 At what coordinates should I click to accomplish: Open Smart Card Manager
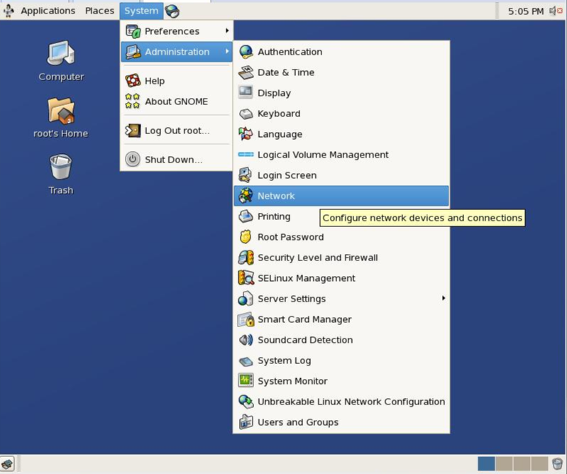[341, 319]
